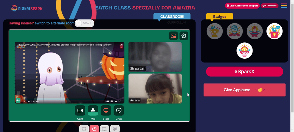This screenshot has height=132, width=294.
Task: Select the trophy badge
Action: [215, 31]
